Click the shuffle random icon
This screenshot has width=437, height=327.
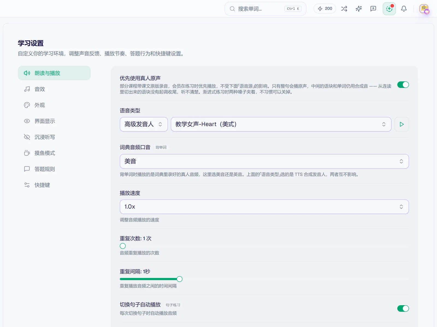pos(344,9)
